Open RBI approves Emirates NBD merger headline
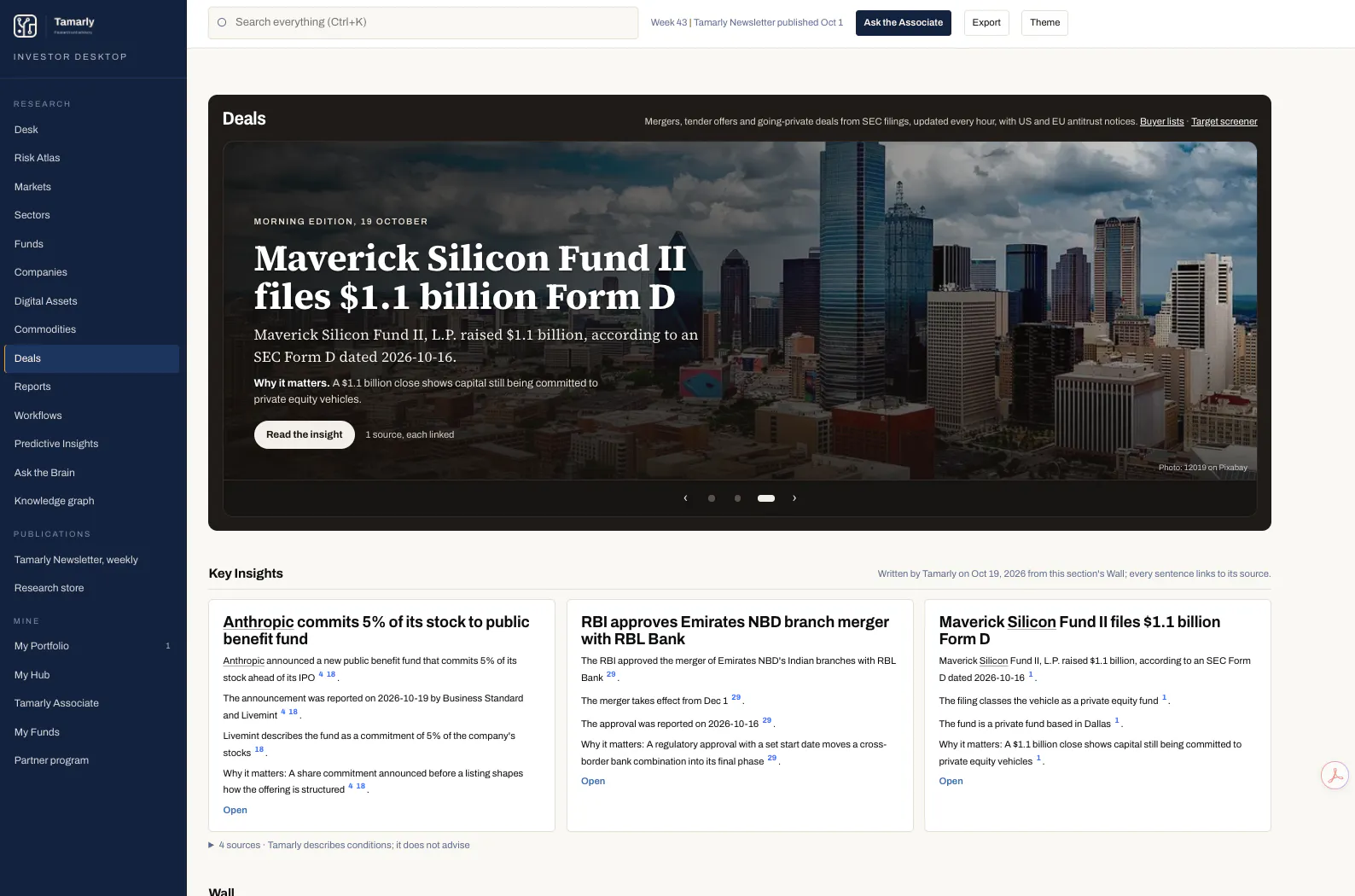 (735, 631)
